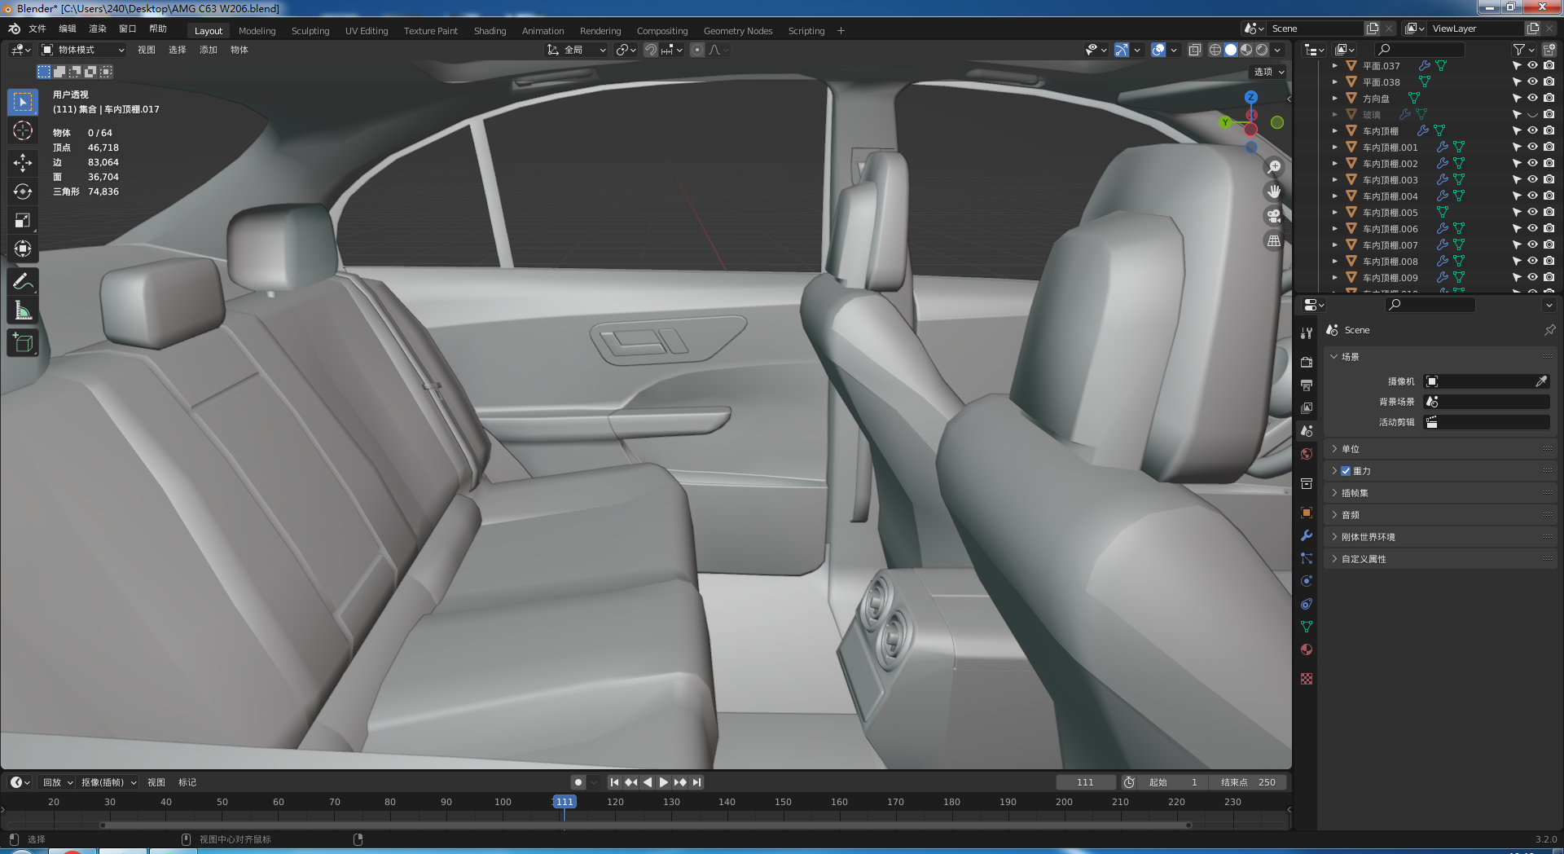Open the Object properties tab
The image size is (1564, 854).
click(1307, 513)
